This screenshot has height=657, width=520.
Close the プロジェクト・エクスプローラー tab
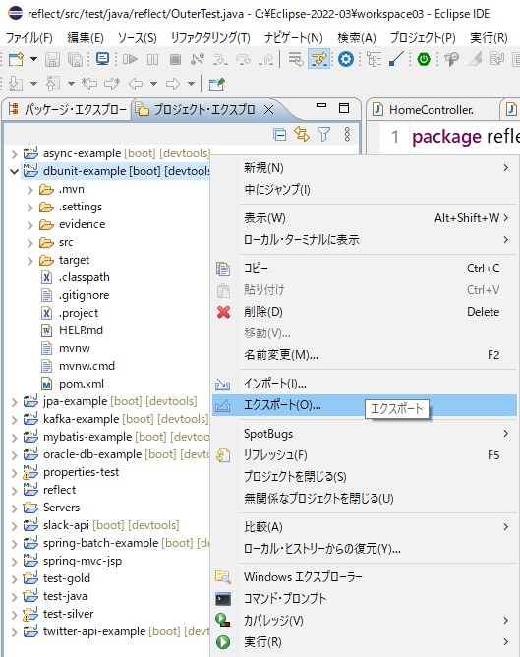(269, 110)
